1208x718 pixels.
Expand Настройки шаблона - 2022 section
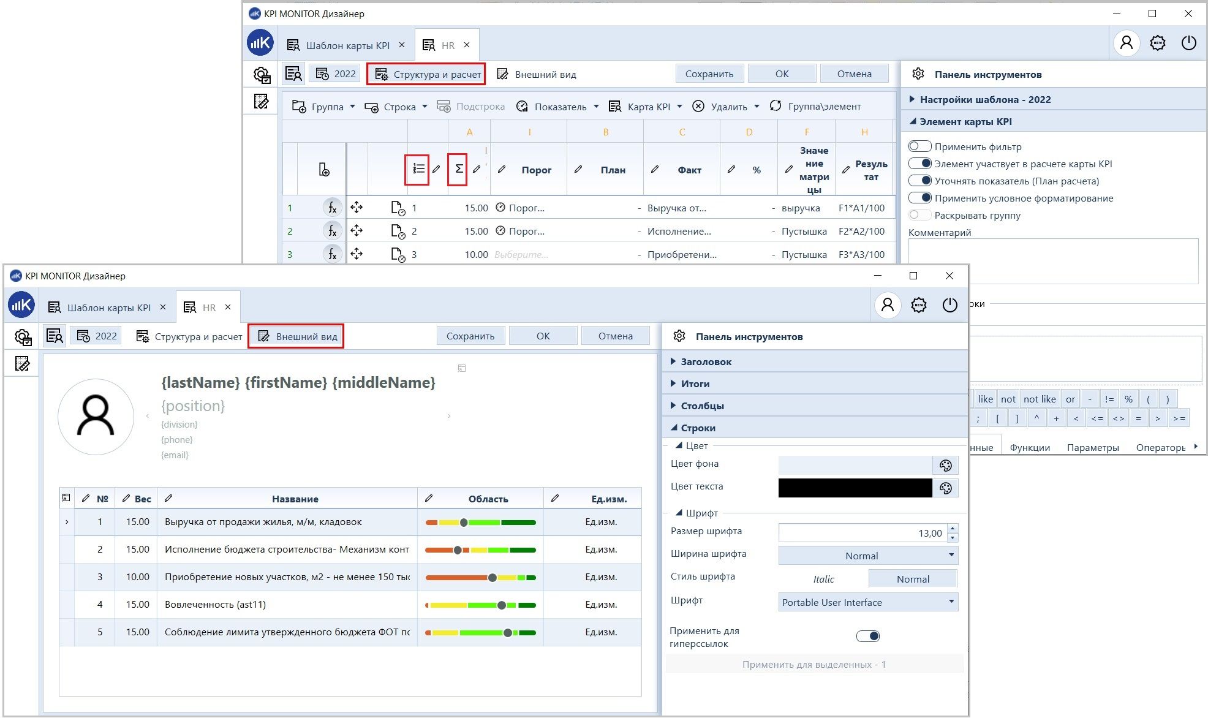click(1053, 99)
